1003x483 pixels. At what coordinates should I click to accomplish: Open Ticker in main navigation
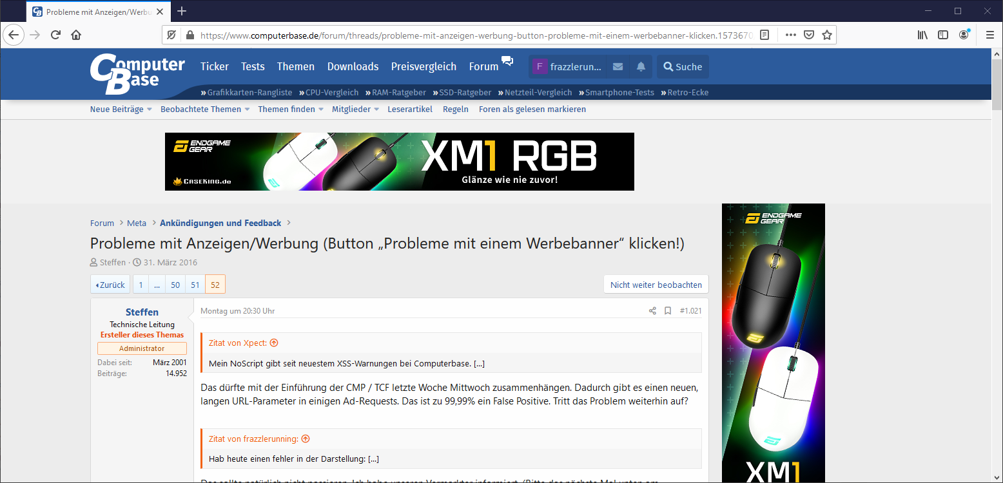(x=215, y=66)
